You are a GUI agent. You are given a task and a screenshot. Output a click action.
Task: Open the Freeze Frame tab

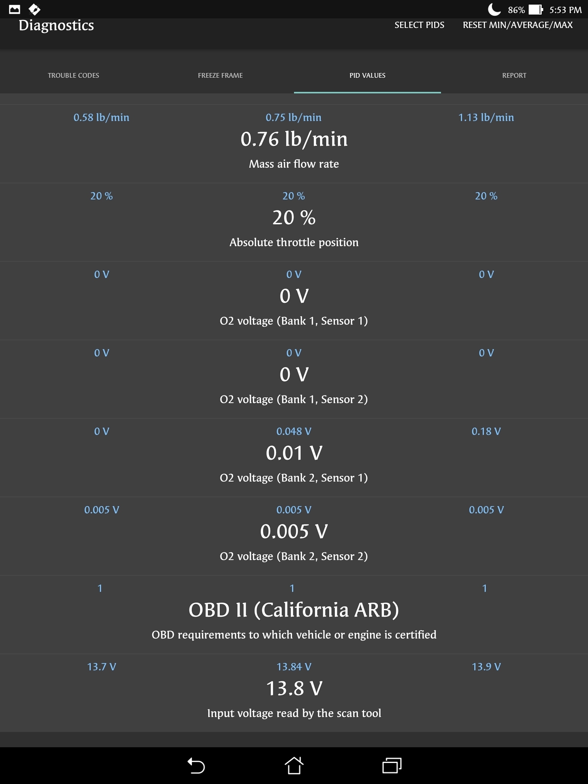pyautogui.click(x=220, y=75)
